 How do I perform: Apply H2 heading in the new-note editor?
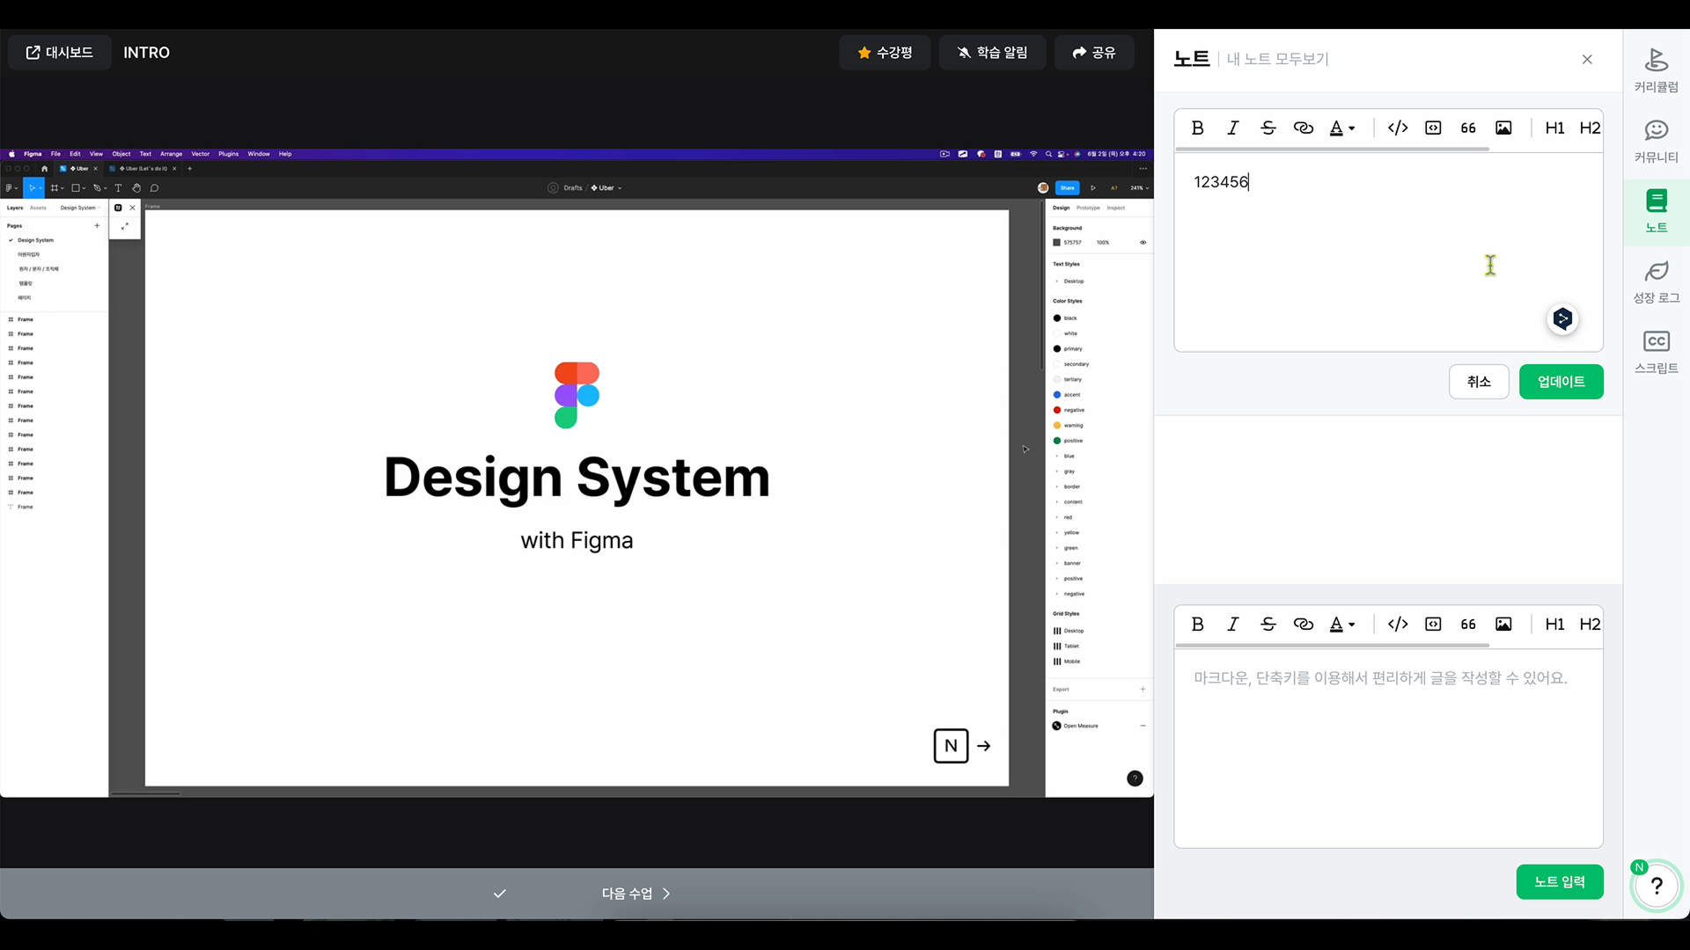click(x=1590, y=624)
